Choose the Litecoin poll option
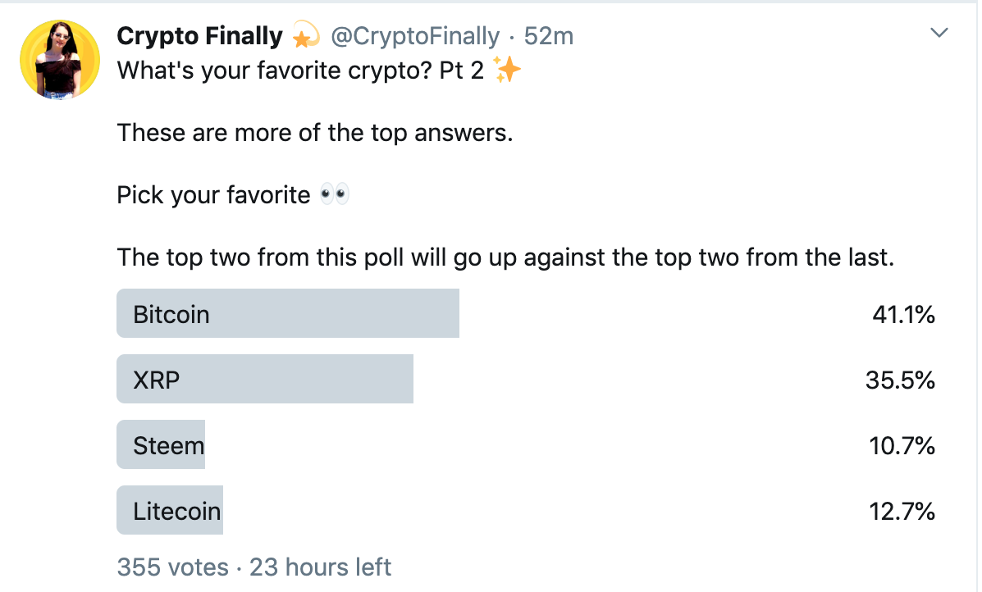This screenshot has height=592, width=982. tap(177, 511)
